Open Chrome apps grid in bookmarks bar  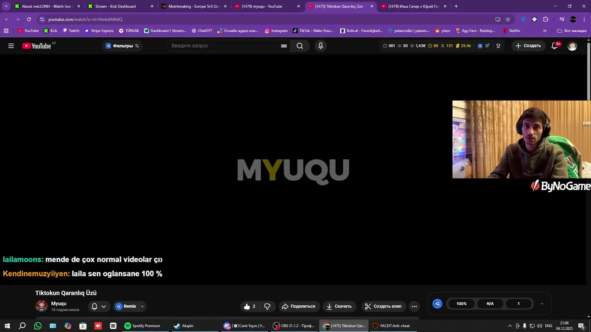click(x=6, y=31)
